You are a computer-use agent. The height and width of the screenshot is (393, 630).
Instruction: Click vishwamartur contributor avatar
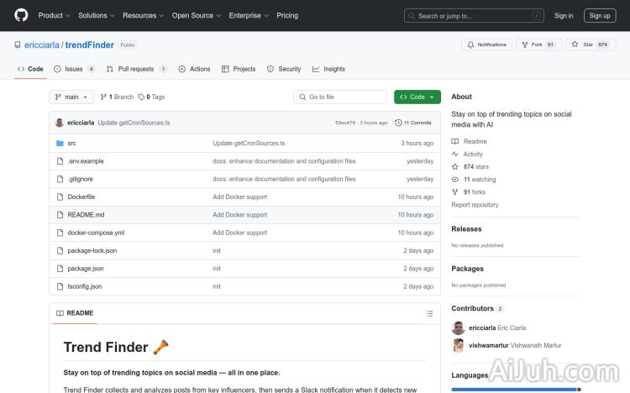pos(459,345)
